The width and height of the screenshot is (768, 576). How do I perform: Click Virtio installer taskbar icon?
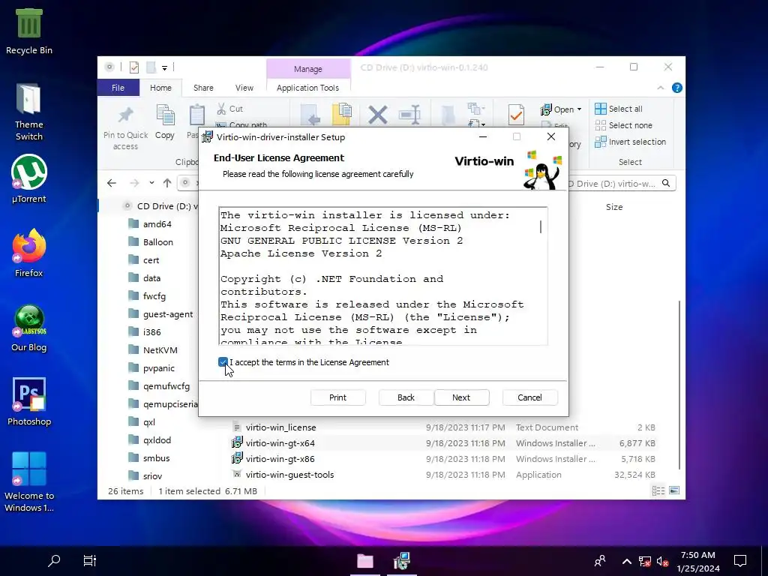[402, 561]
